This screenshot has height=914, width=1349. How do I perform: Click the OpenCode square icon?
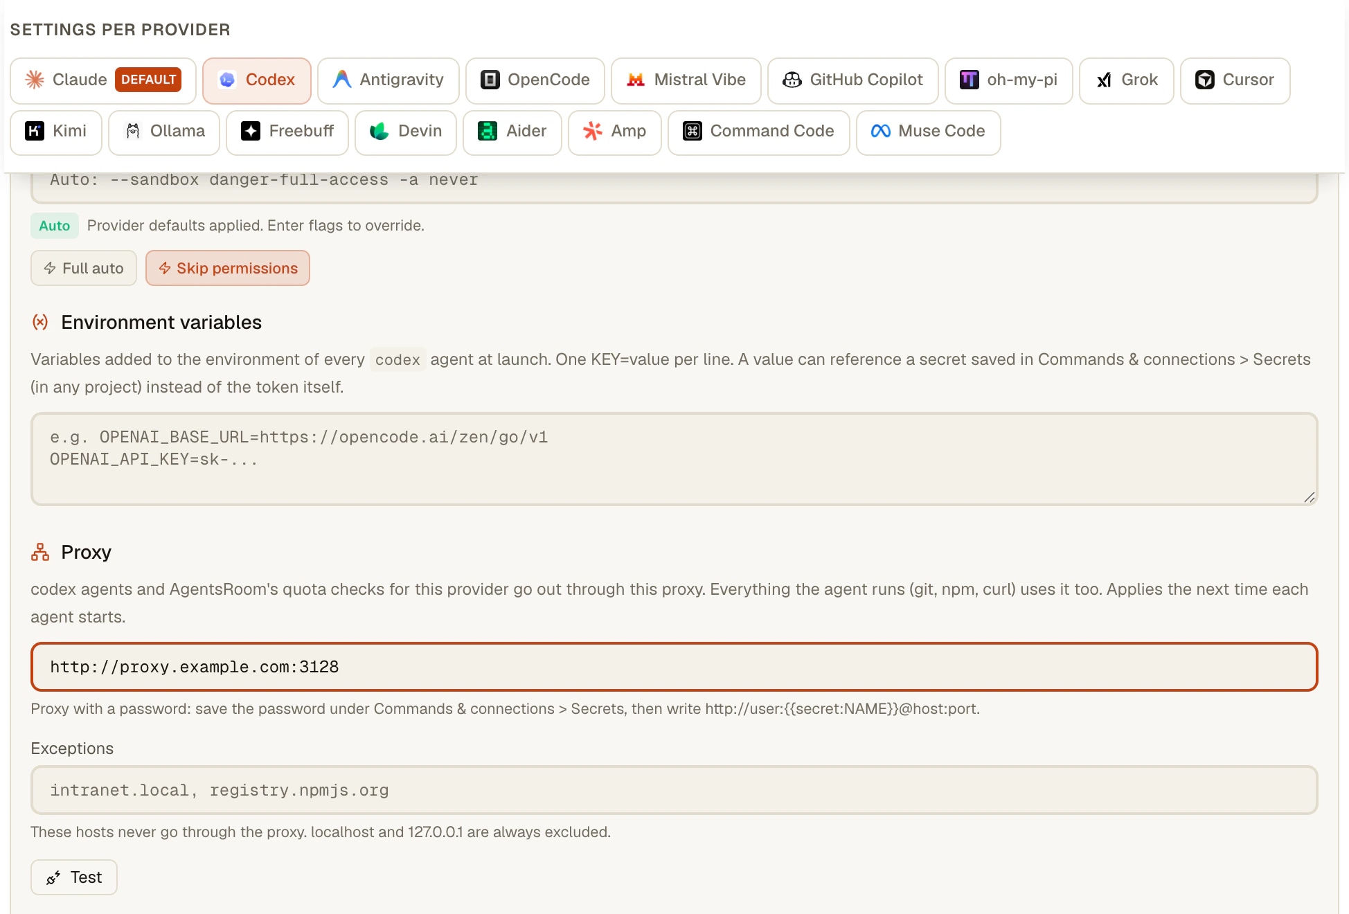click(x=490, y=80)
